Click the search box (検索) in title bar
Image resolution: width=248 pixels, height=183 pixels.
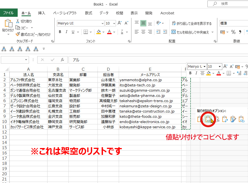coord(228,4)
